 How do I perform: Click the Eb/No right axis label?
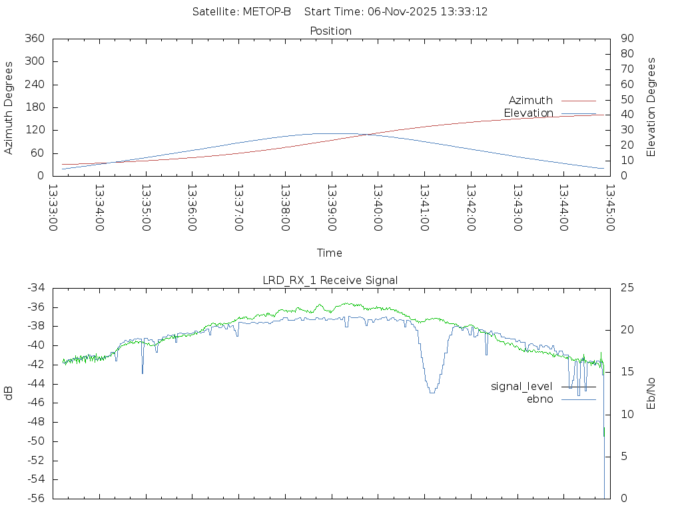651,393
